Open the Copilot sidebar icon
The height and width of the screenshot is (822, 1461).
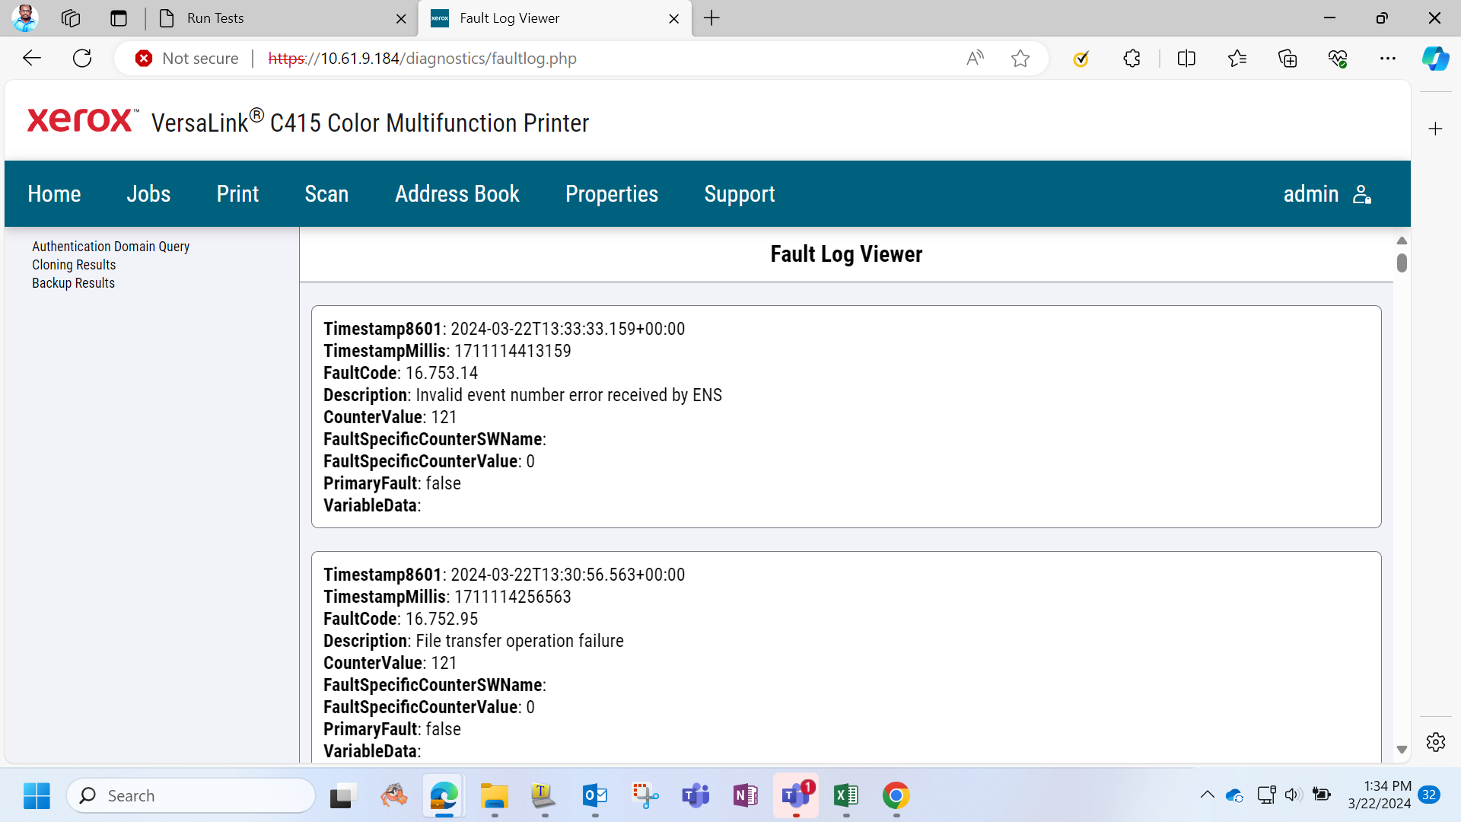pyautogui.click(x=1435, y=59)
